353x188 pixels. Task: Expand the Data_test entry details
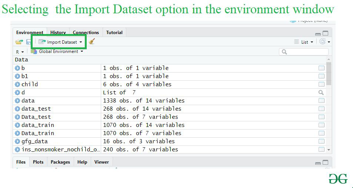coord(17,117)
